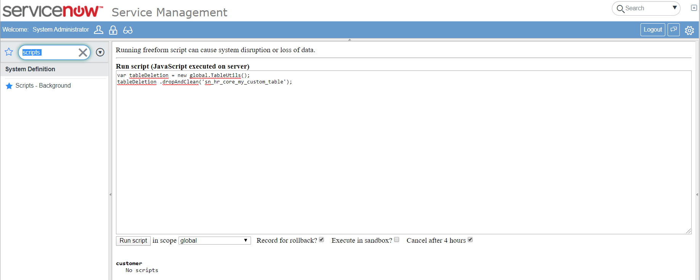Open the navigator options circle arrow
The height and width of the screenshot is (280, 700).
tap(100, 52)
